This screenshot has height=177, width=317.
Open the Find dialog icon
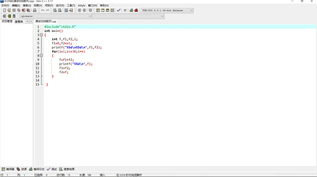(x=55, y=10)
